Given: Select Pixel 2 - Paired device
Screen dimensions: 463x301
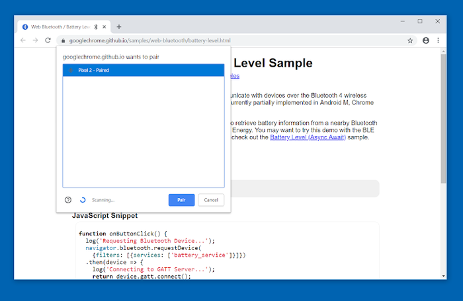Looking at the screenshot, I should (144, 70).
